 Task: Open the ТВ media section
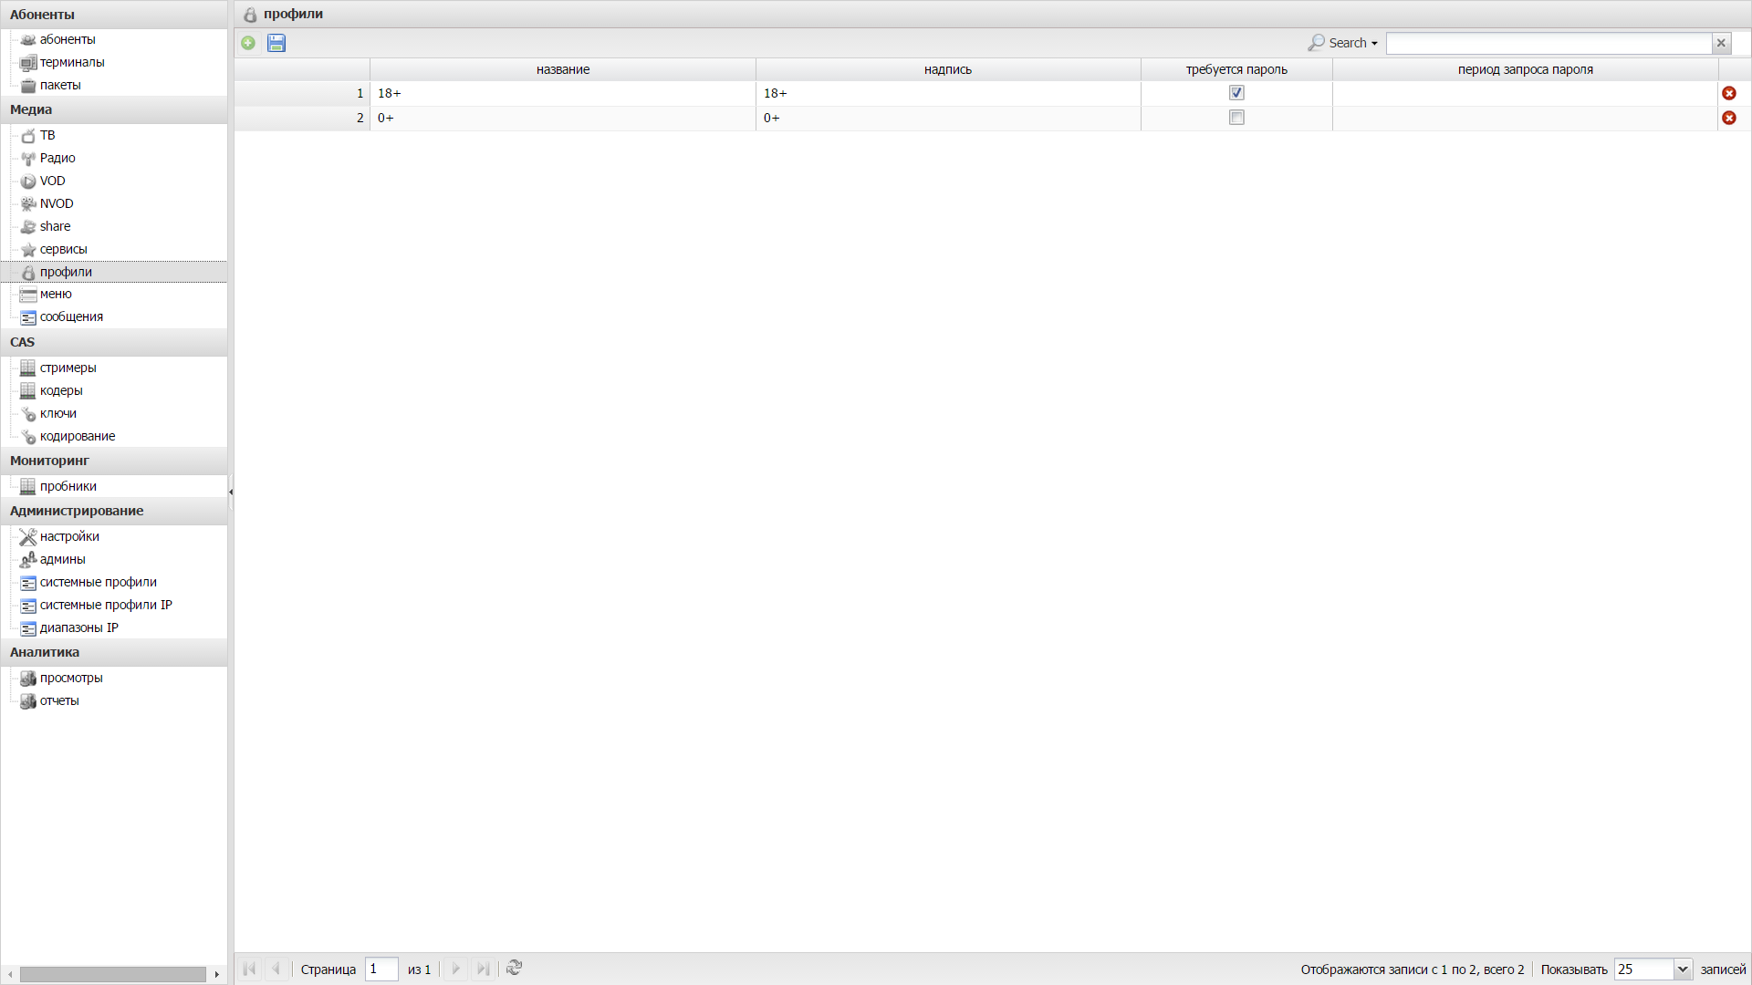(x=47, y=135)
